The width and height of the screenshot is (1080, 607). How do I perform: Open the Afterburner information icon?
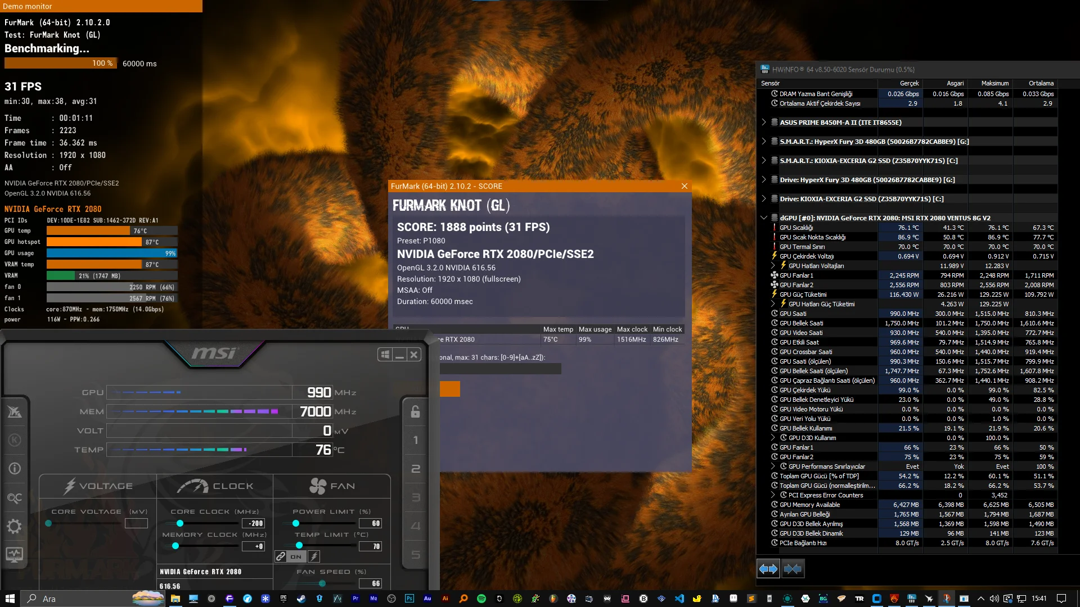coord(15,469)
